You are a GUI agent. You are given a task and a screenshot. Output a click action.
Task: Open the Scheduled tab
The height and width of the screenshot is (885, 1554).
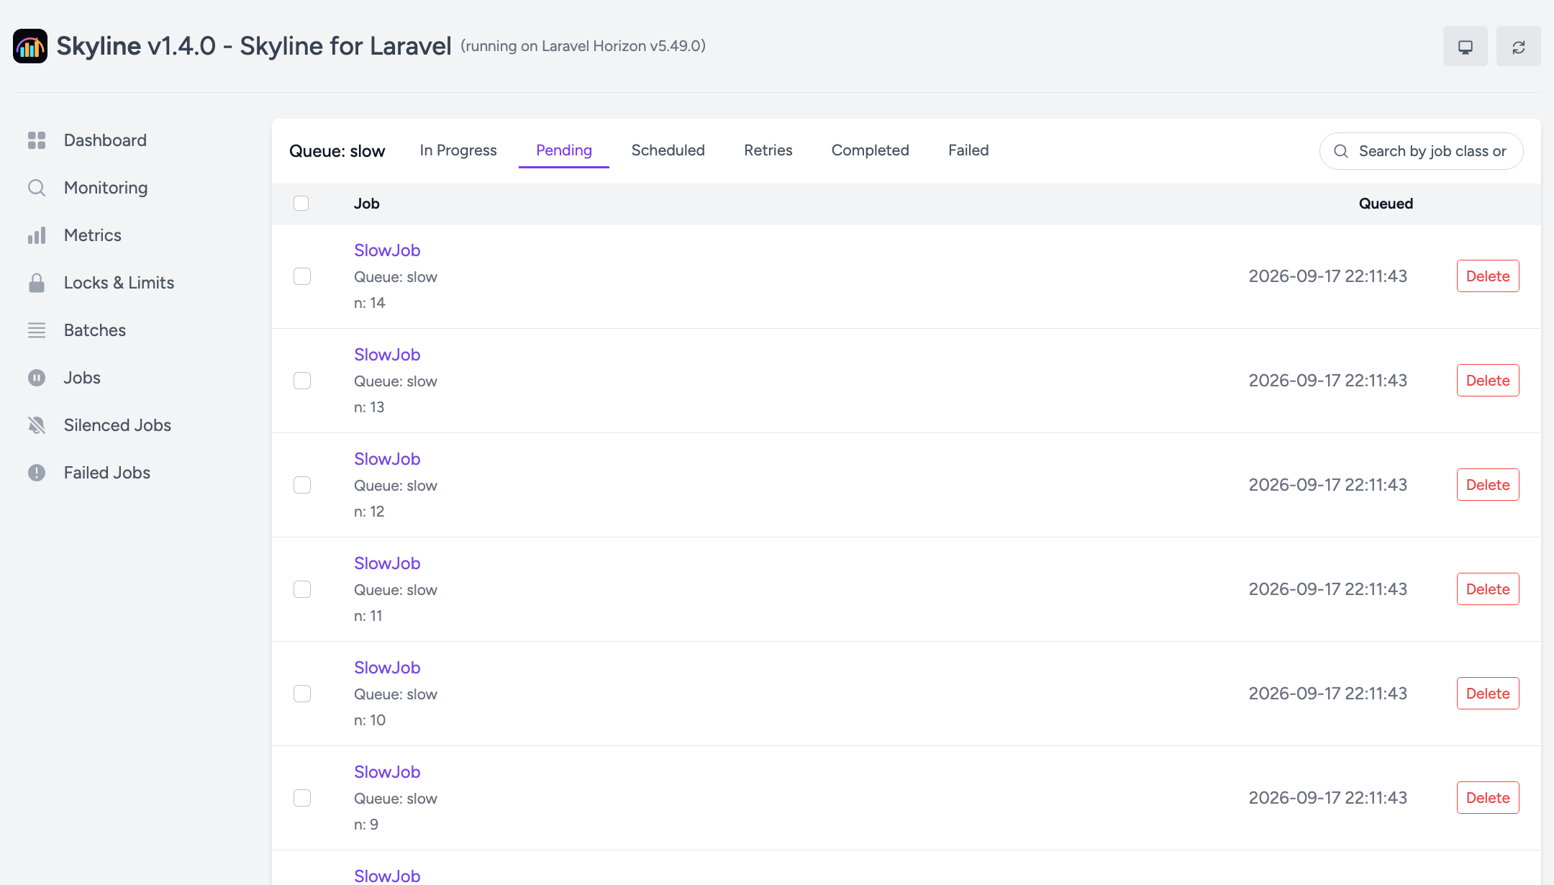coord(668,150)
